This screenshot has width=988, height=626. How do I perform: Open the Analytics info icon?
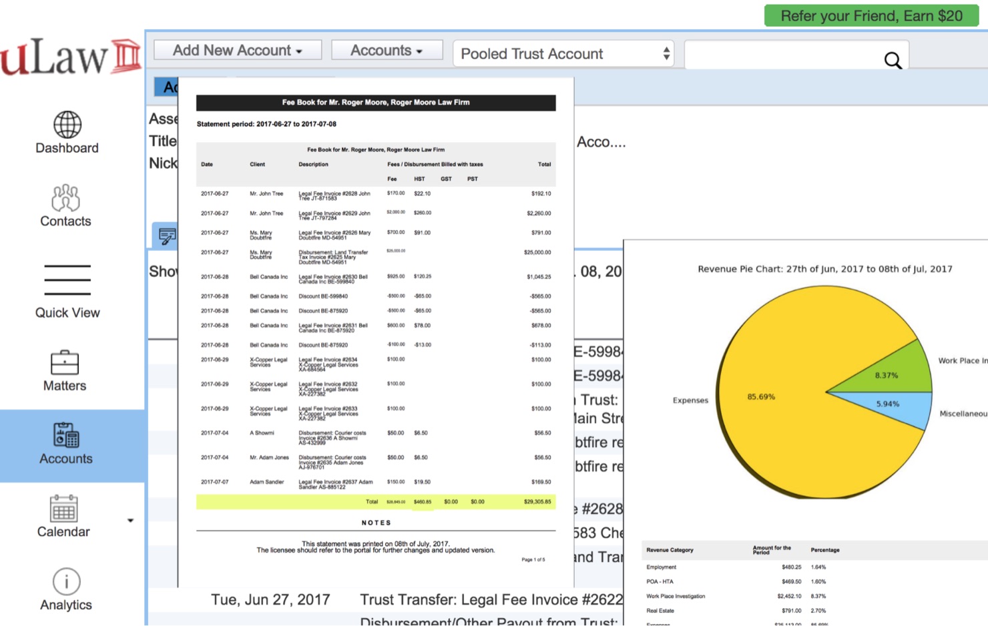tap(66, 582)
